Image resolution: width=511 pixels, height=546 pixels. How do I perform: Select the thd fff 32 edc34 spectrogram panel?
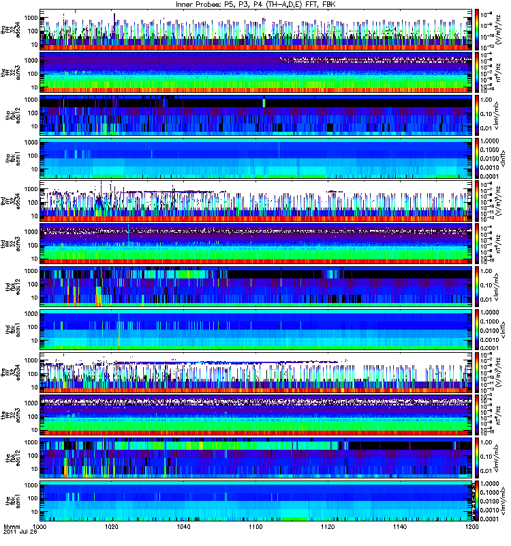point(256,201)
